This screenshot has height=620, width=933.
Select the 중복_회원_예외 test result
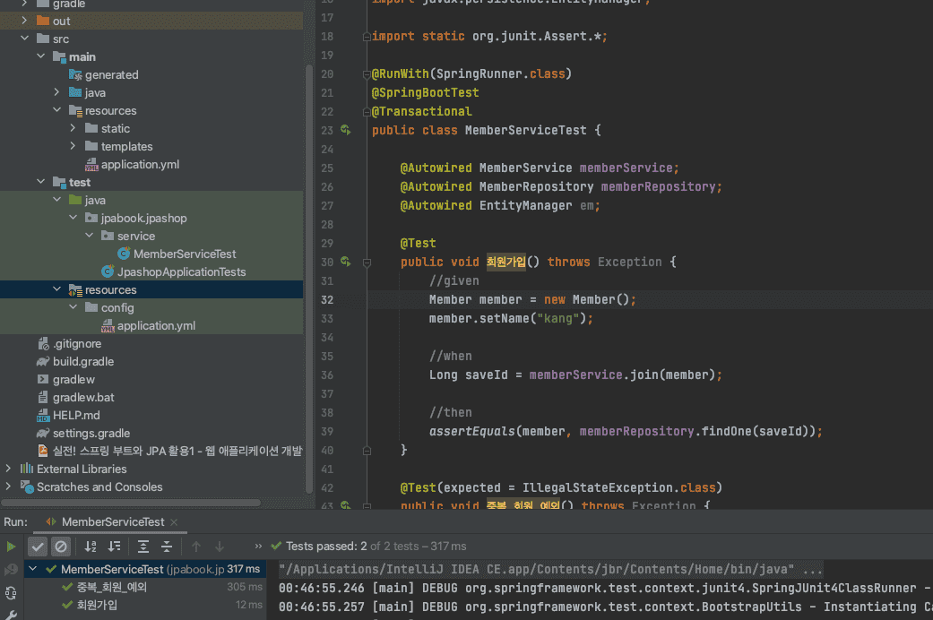[110, 587]
